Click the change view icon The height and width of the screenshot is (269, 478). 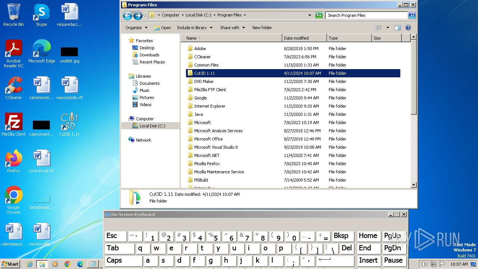pos(379,28)
